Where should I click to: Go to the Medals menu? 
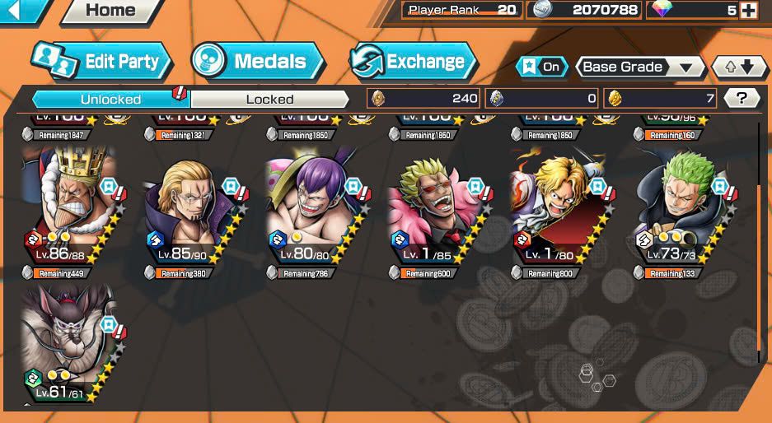click(257, 62)
